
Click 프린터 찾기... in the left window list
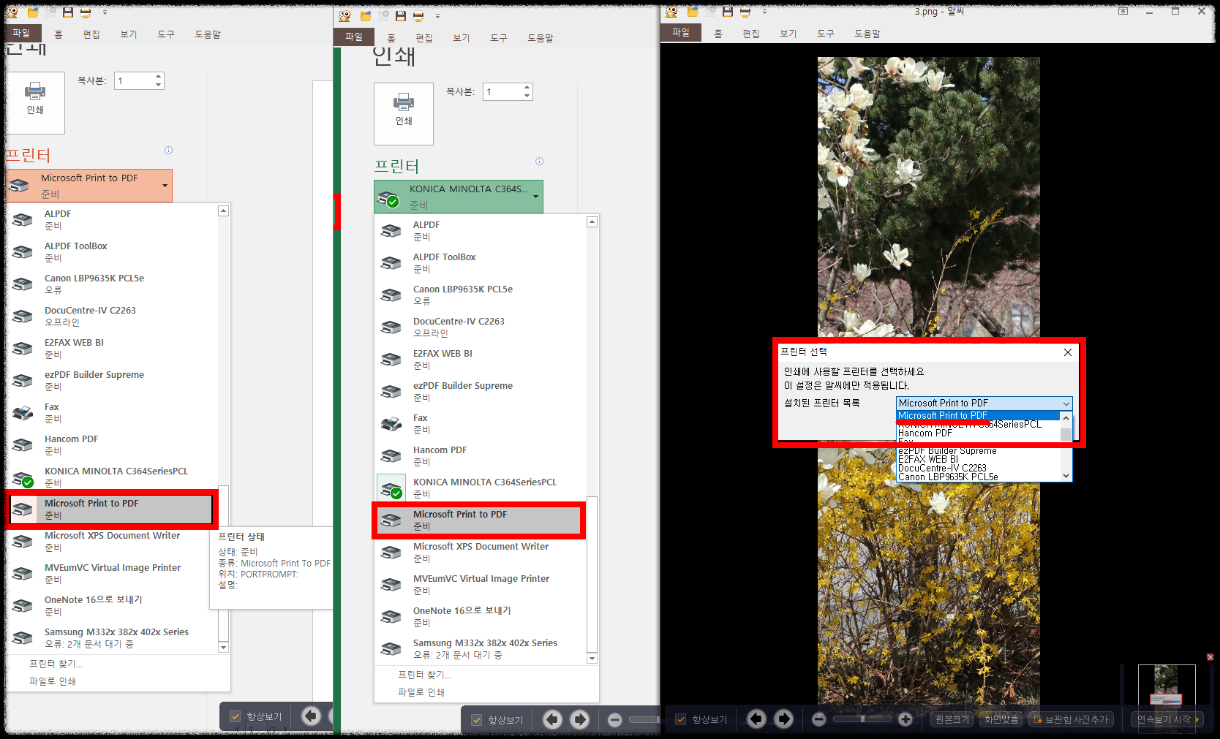(x=56, y=664)
